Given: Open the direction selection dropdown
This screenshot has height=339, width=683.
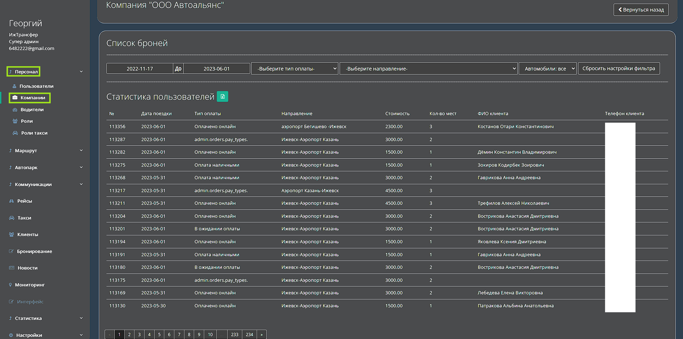Looking at the screenshot, I should (428, 69).
